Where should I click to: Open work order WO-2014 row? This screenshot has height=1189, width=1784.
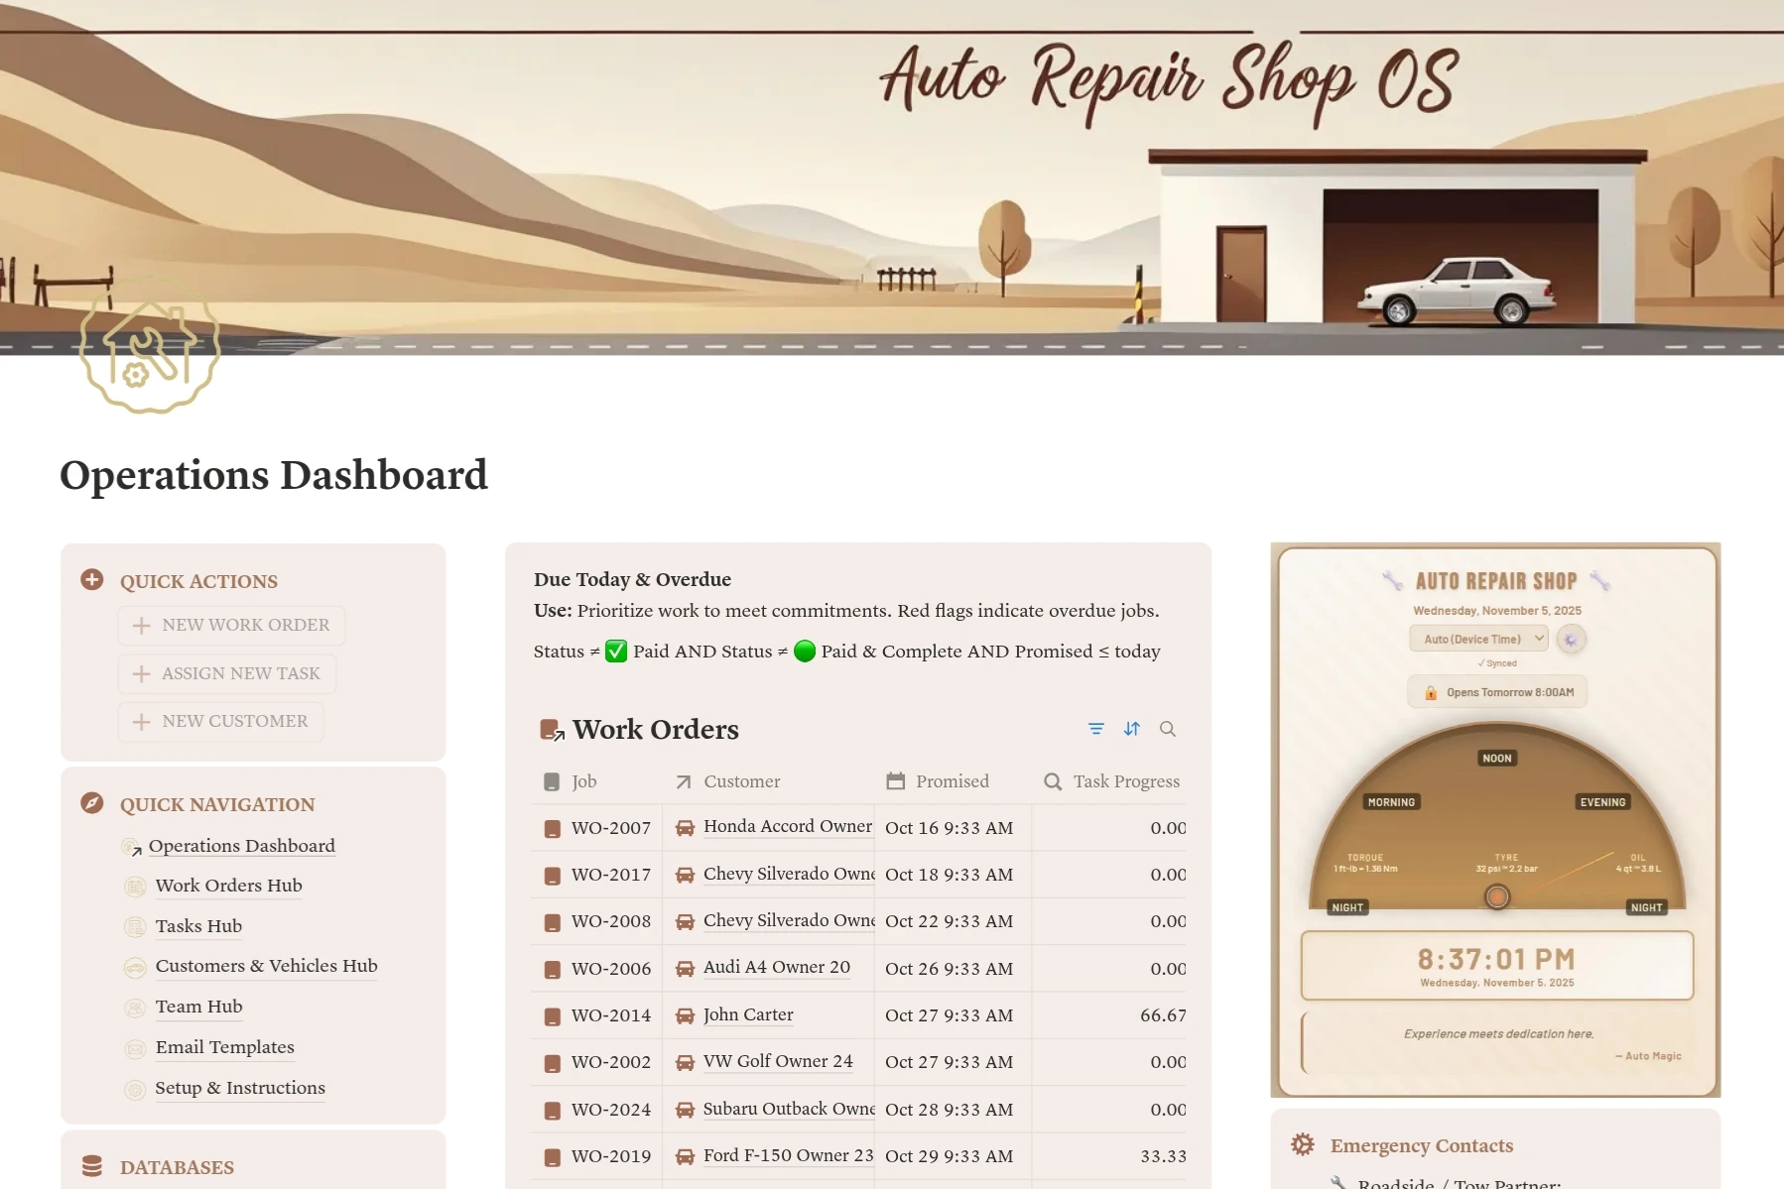pyautogui.click(x=610, y=1015)
